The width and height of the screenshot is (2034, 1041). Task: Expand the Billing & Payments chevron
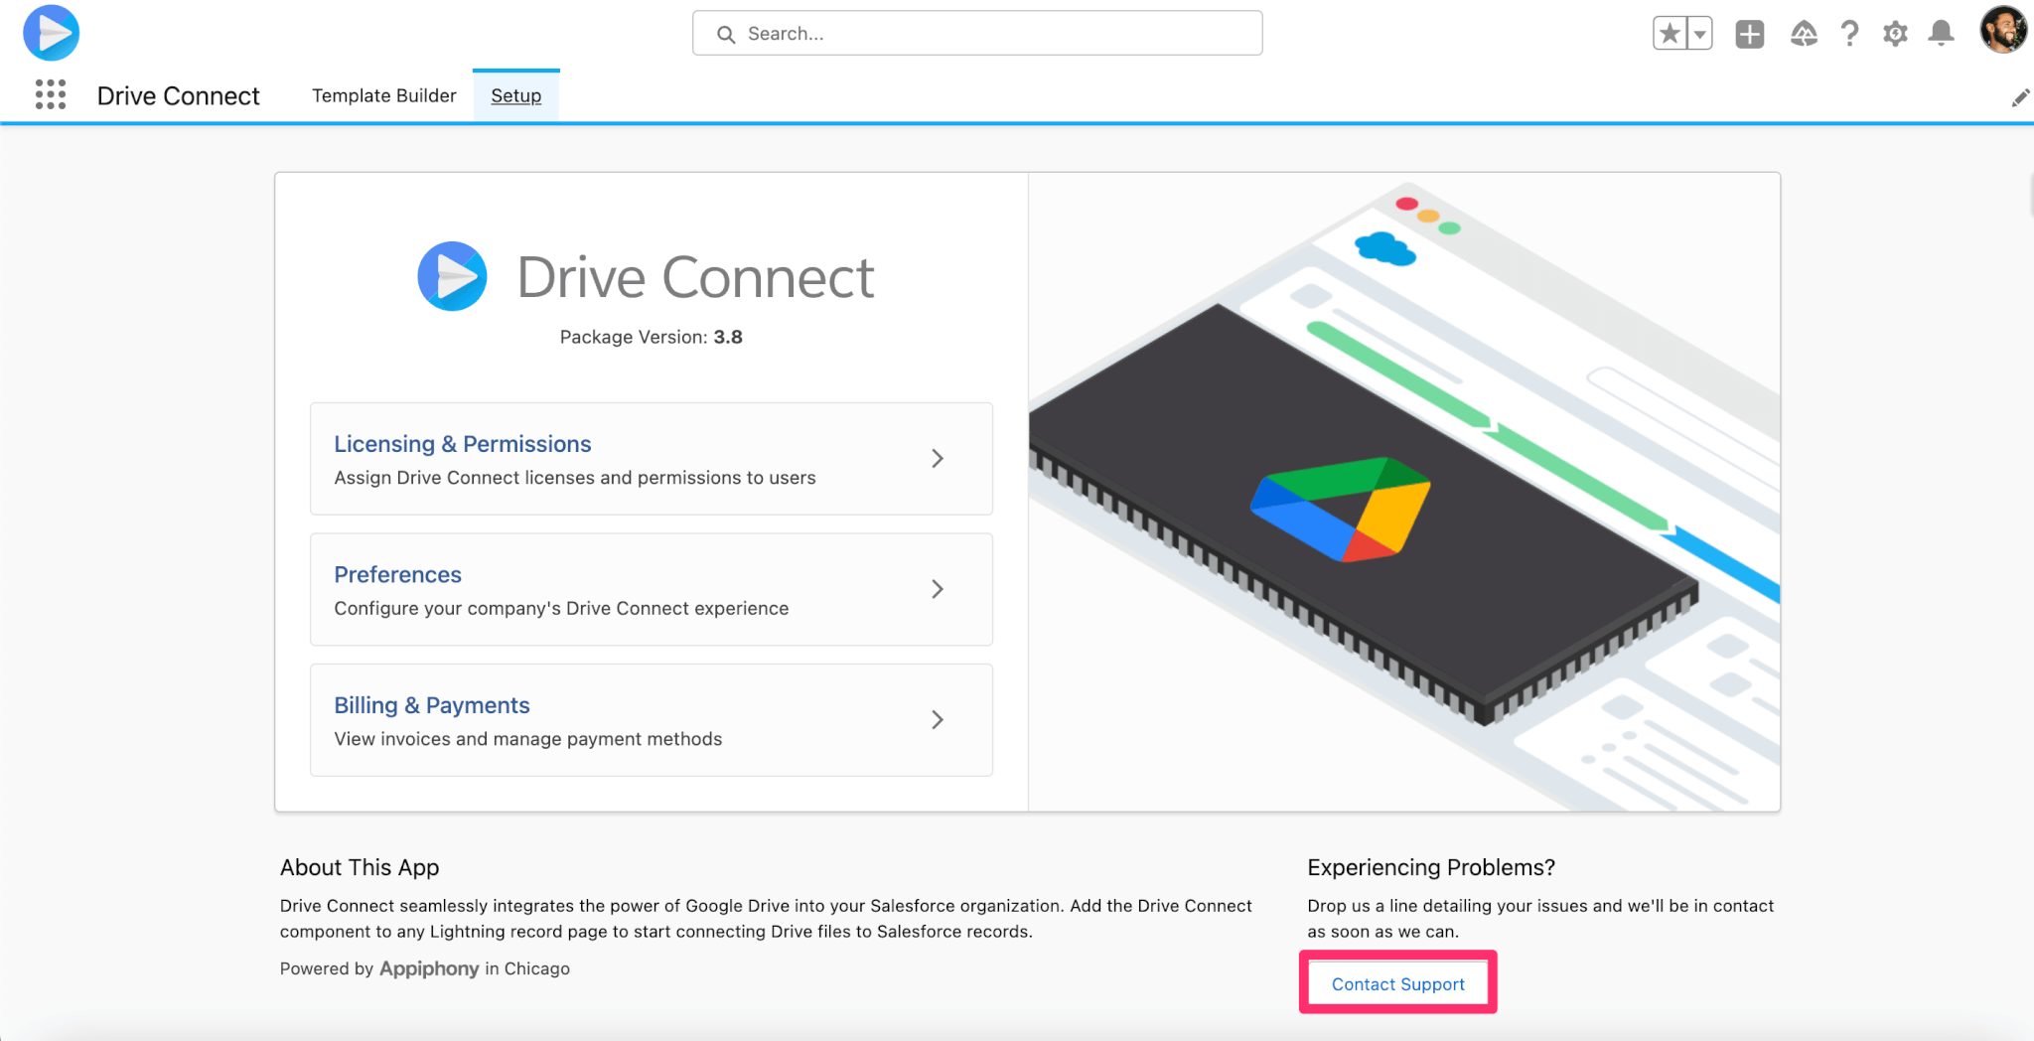coord(938,720)
